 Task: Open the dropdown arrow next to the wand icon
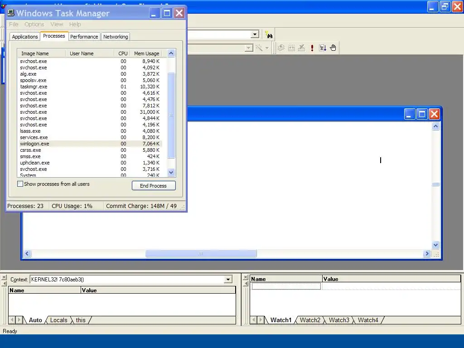(267, 48)
